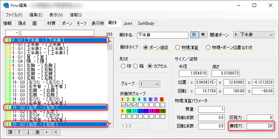Check non-collision group 4 checkbox
This screenshot has width=279, height=139.
(x=140, y=105)
